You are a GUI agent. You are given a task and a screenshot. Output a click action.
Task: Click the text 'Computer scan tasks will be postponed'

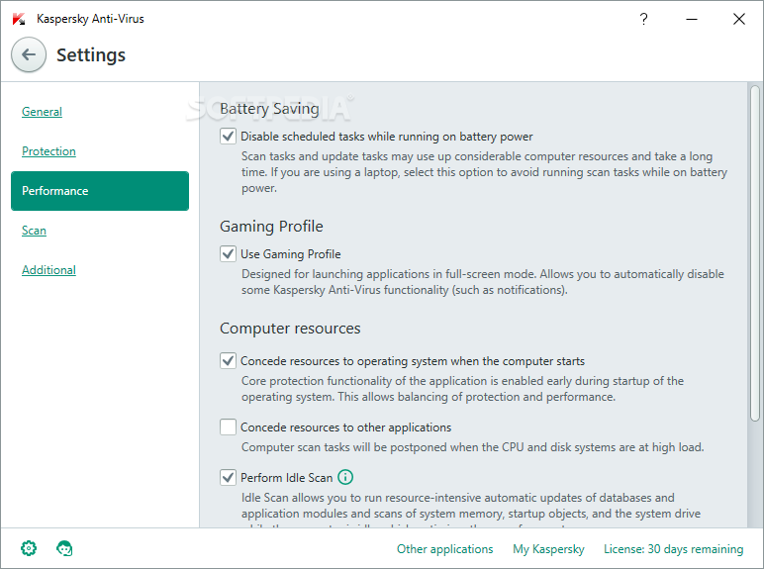coord(473,447)
